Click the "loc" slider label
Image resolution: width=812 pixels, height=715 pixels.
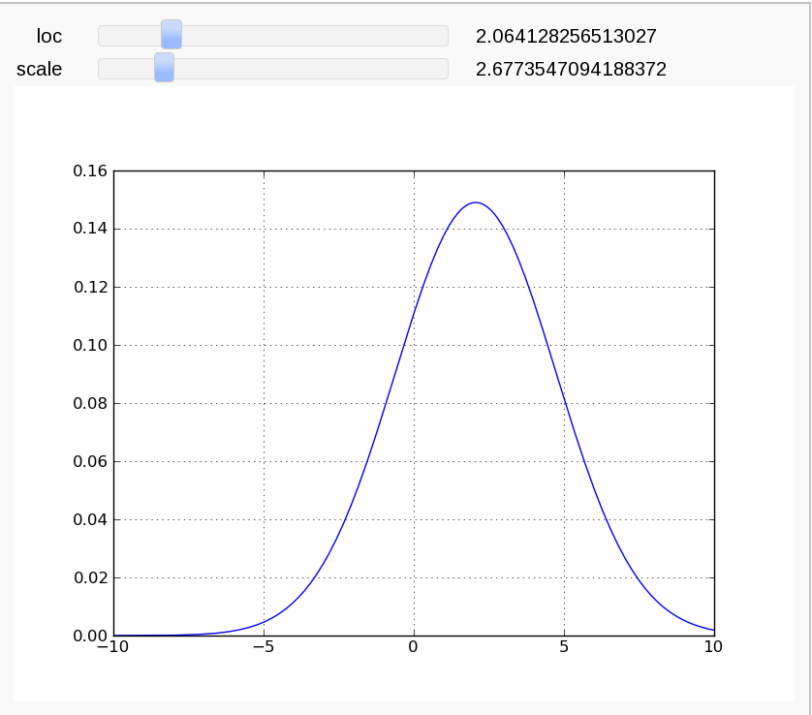pyautogui.click(x=49, y=37)
